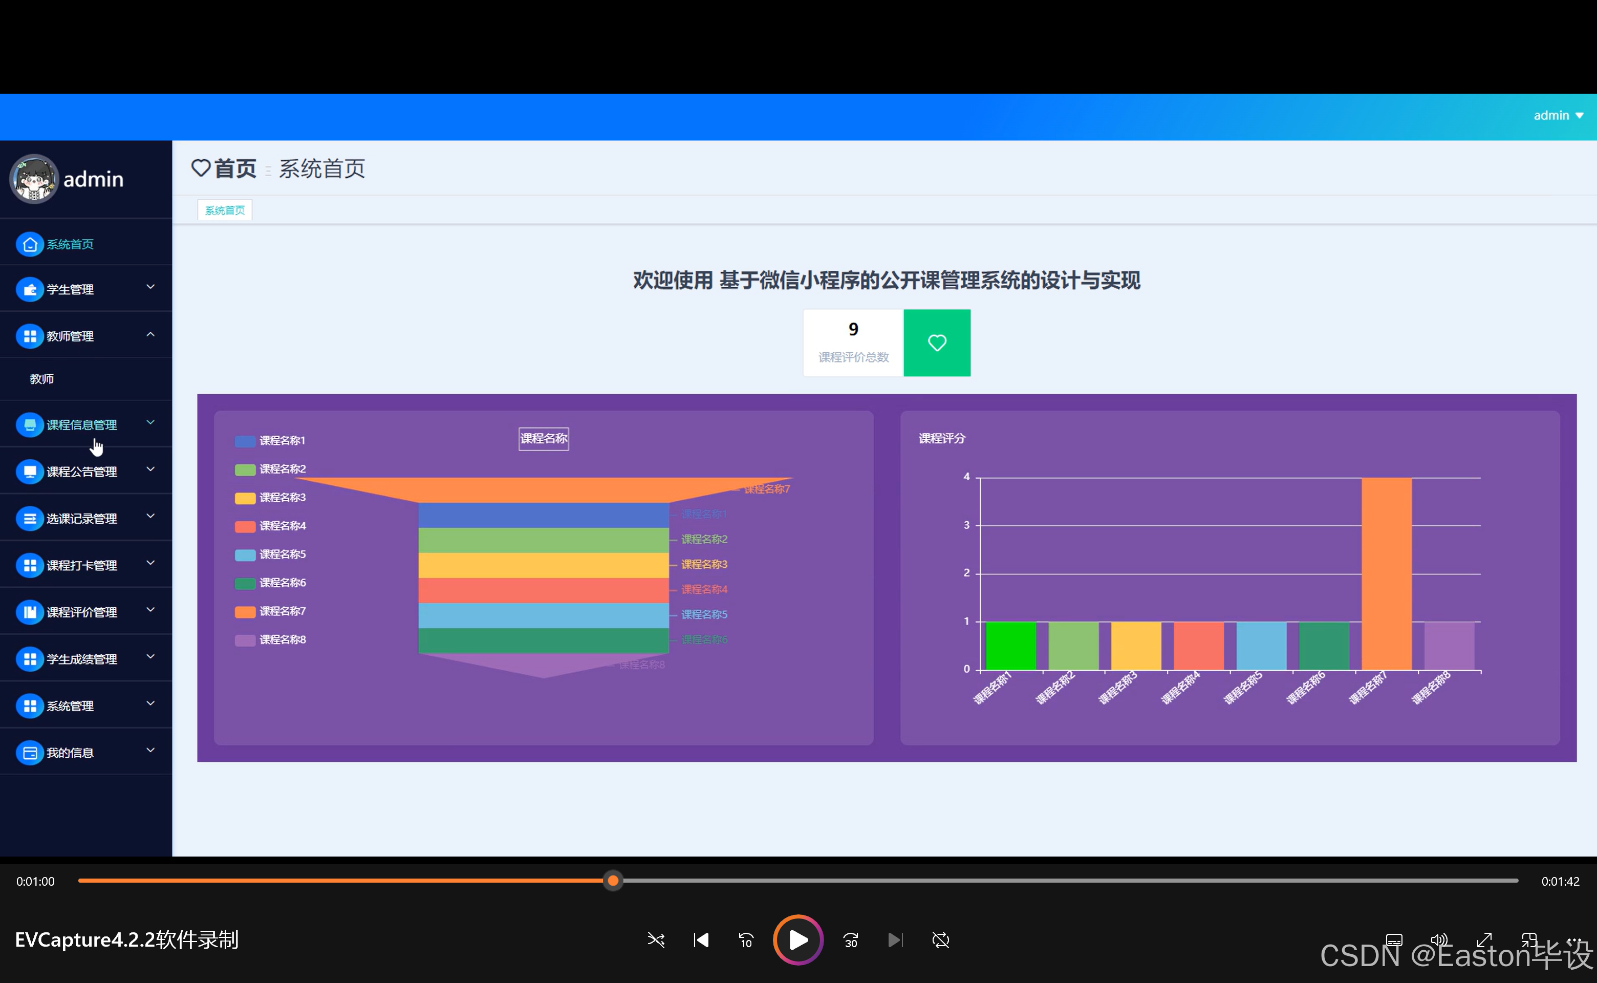Click the 学生管理 sidebar icon

(x=29, y=289)
